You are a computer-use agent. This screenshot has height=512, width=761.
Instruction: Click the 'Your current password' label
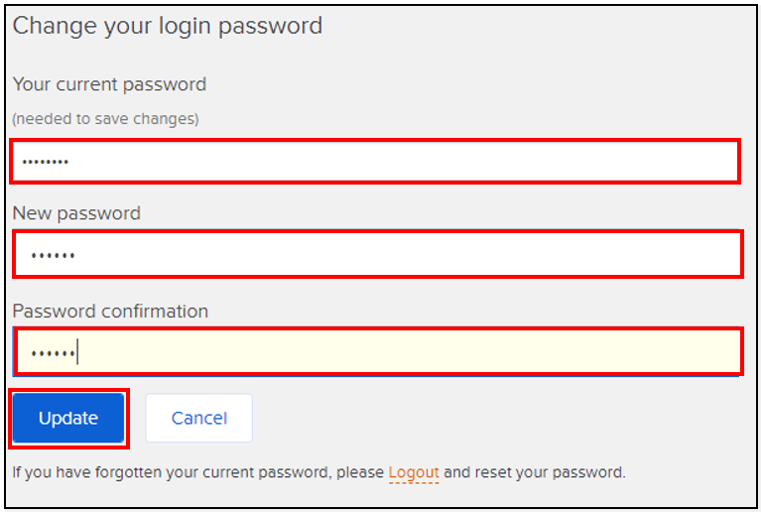tap(109, 84)
